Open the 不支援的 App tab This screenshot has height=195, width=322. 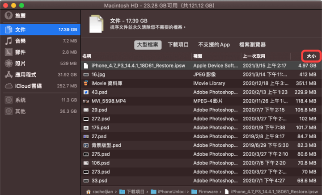pos(214,45)
